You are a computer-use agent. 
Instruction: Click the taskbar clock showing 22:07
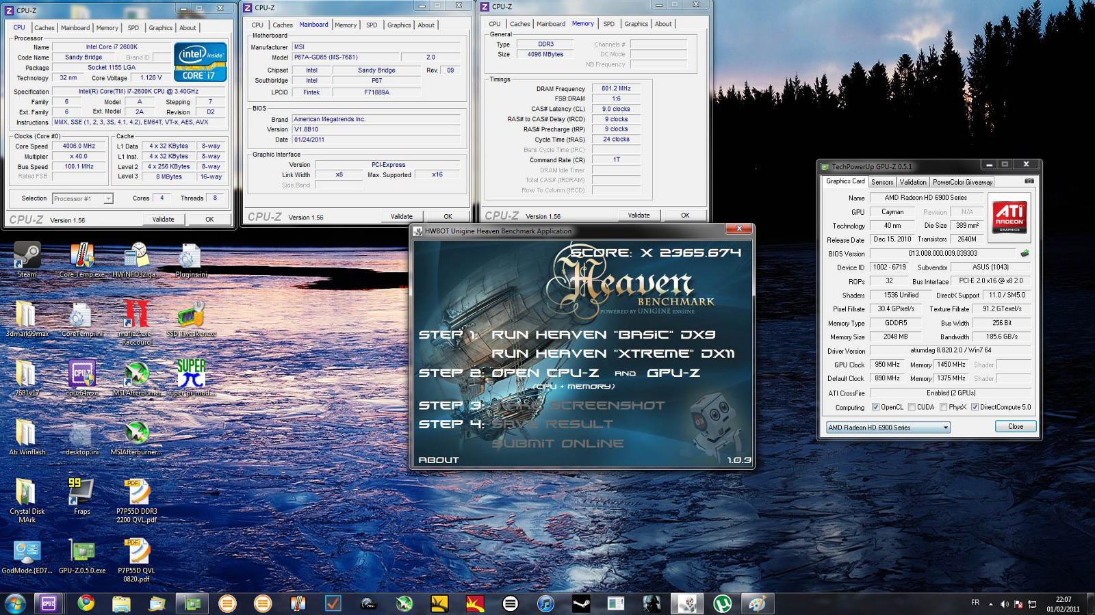pos(1063,603)
